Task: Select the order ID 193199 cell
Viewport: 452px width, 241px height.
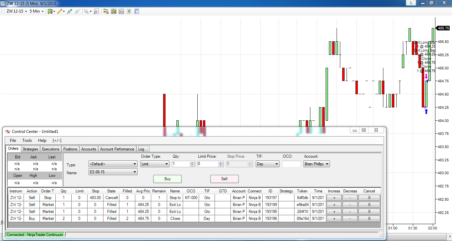Action: tap(271, 205)
